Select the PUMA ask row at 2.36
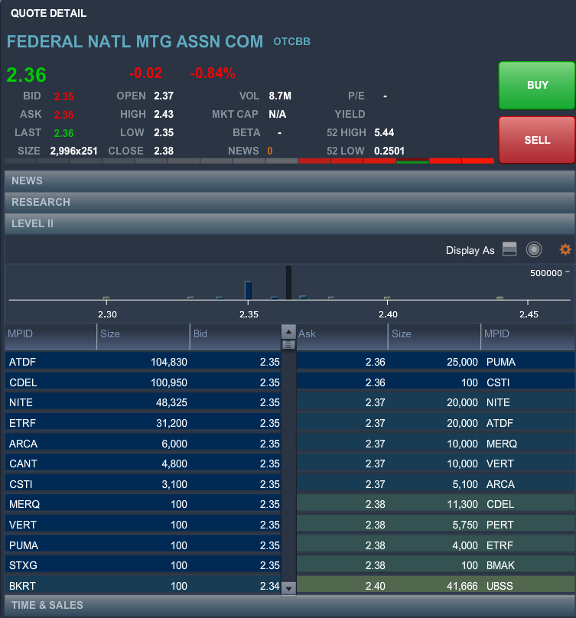This screenshot has width=576, height=618. (435, 362)
